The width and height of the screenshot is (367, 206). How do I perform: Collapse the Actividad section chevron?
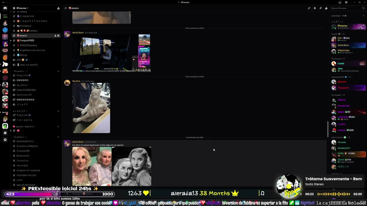[x=364, y=16]
